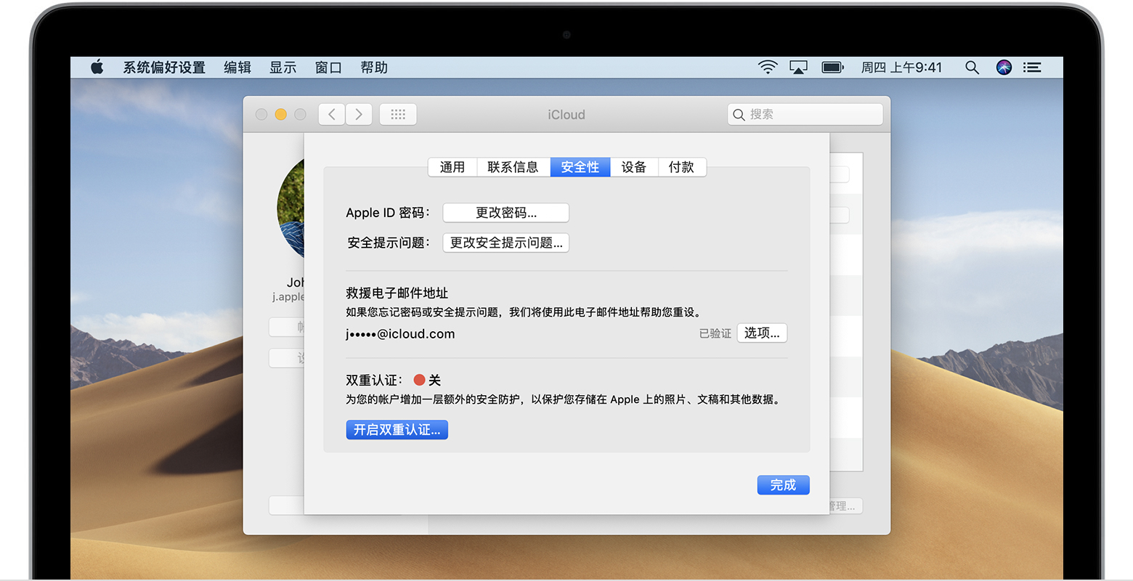
Task: Open 选项... for rescue email
Action: (762, 333)
